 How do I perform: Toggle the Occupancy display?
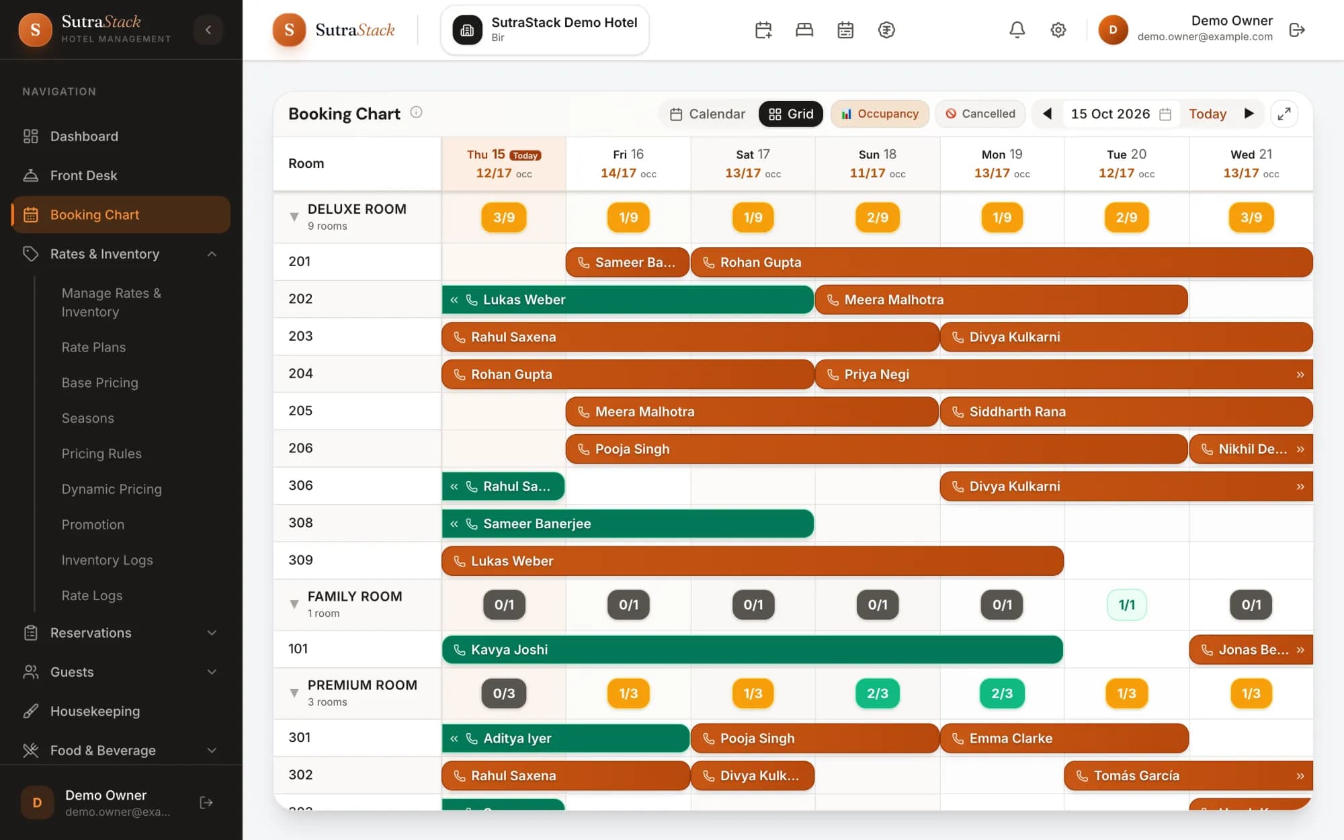(x=880, y=114)
